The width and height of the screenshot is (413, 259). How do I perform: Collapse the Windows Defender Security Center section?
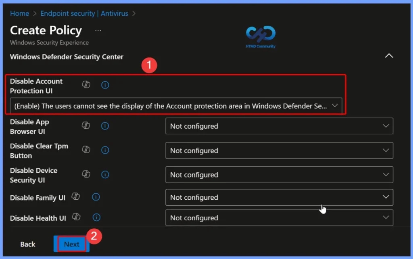coord(388,56)
